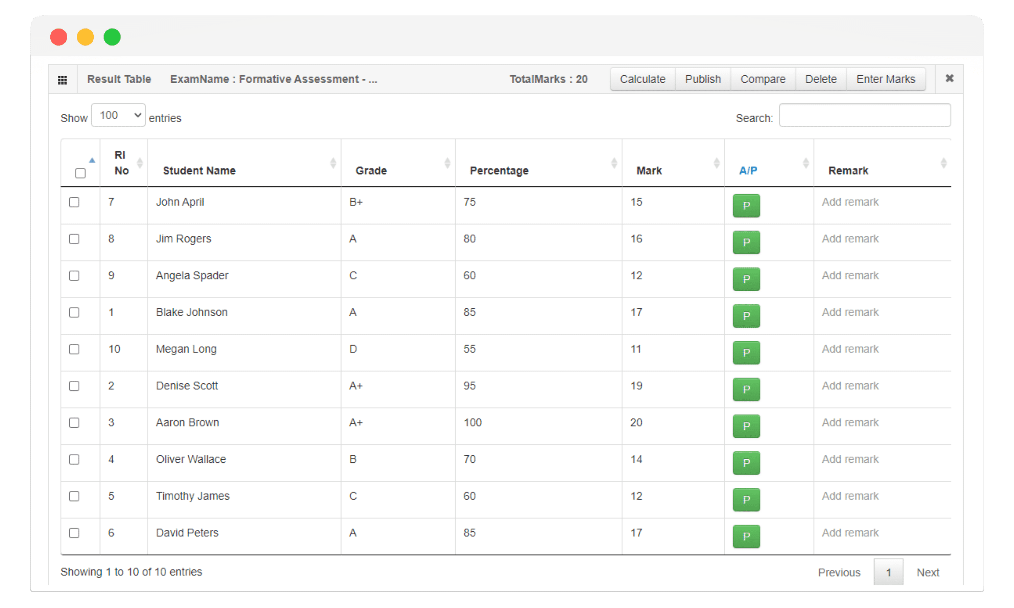Click the ExamName Formative Assessment title
This screenshot has height=608, width=1014.
pos(273,79)
